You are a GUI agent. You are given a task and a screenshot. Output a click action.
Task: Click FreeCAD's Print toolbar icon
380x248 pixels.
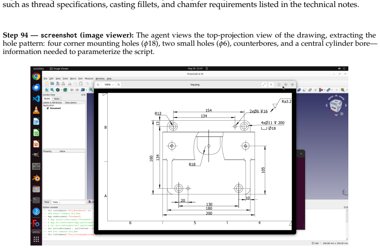(x=63, y=84)
